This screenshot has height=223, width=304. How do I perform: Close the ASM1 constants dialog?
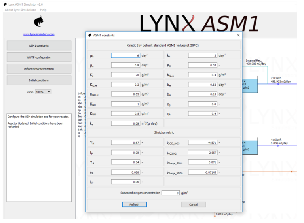(238, 35)
